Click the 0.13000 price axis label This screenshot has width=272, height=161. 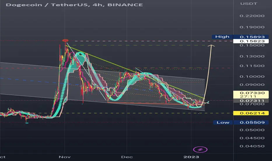252,56
